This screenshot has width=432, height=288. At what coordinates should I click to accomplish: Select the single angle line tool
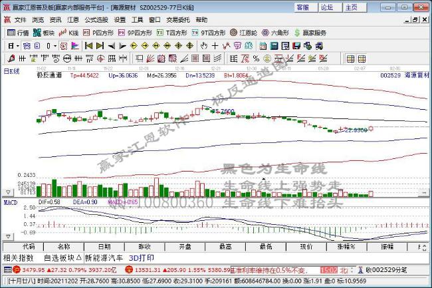(x=183, y=59)
